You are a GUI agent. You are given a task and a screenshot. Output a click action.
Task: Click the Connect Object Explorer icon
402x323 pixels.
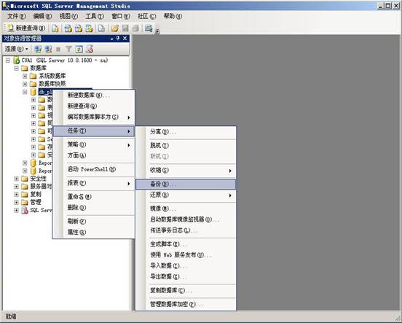point(38,49)
